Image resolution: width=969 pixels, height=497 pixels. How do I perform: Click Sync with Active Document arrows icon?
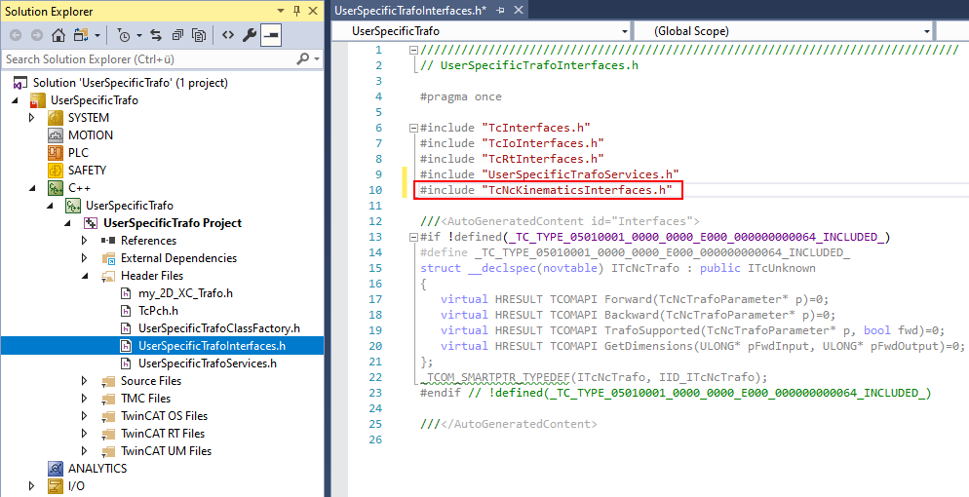click(x=156, y=35)
